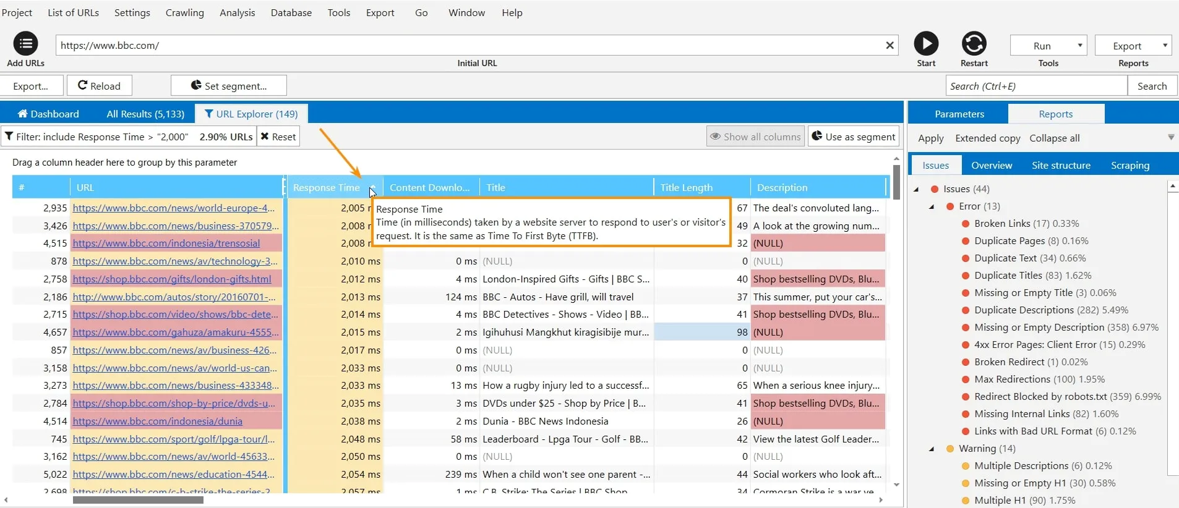Screen dimensions: 1179x508
Task: Open the right panel options dropdown arrow
Action: click(x=1170, y=137)
